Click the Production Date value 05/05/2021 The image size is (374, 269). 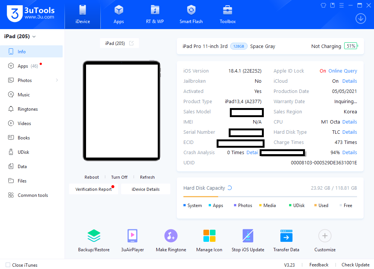point(344,91)
